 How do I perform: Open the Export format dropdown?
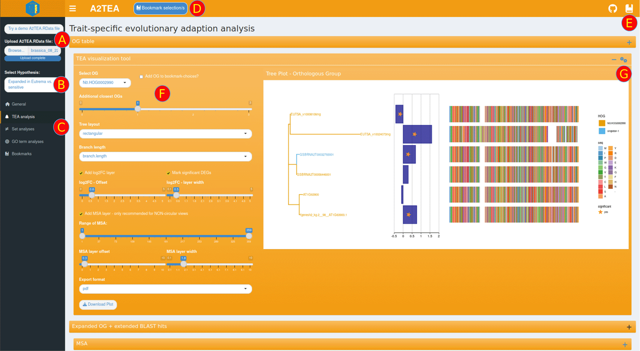coord(165,289)
